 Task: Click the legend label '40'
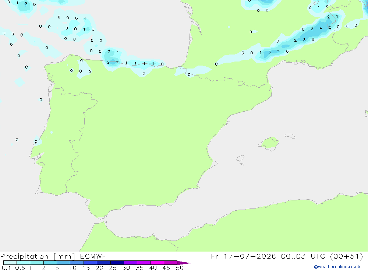click(153, 268)
